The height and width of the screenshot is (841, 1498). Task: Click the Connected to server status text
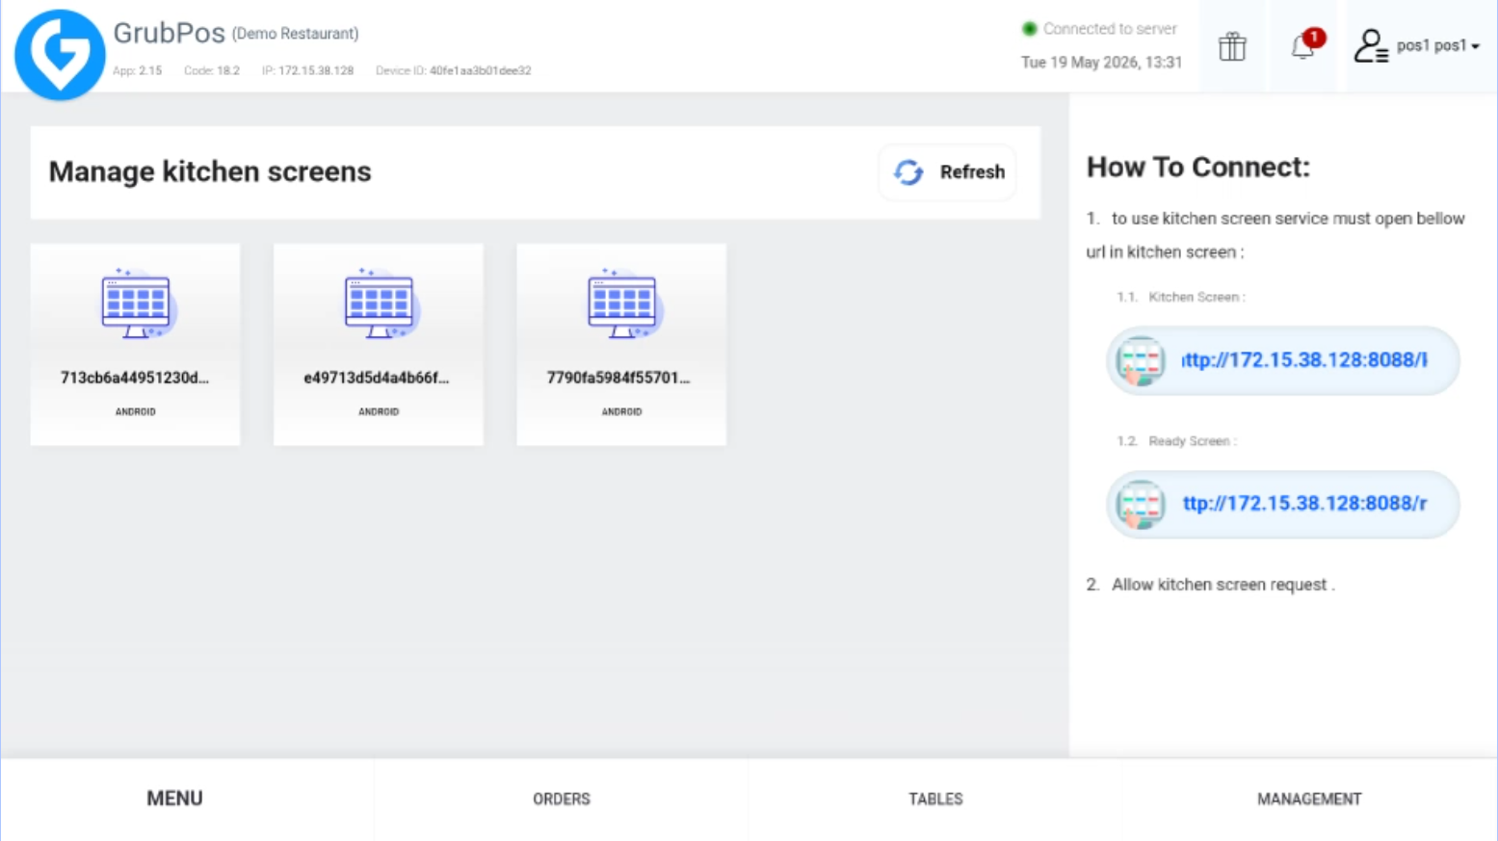point(1110,29)
